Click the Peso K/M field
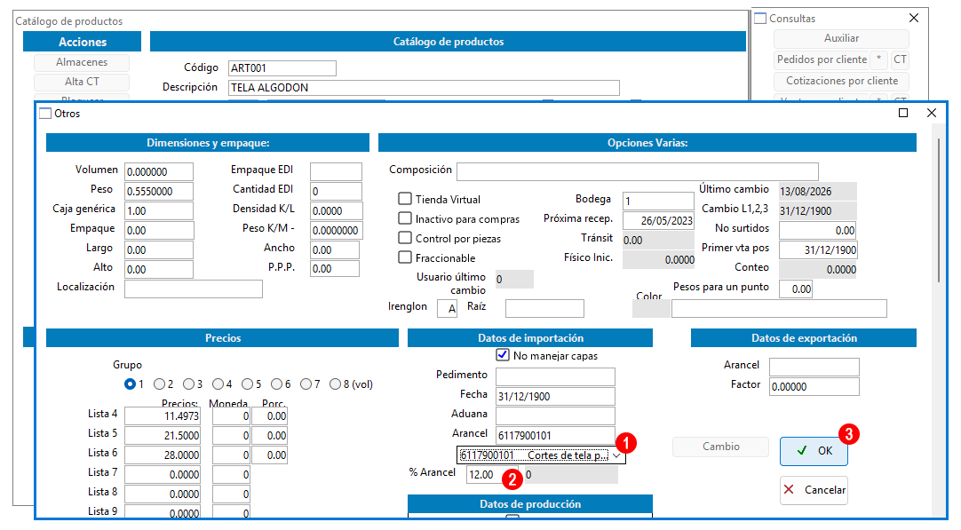Image resolution: width=961 pixels, height=530 pixels. 337,231
